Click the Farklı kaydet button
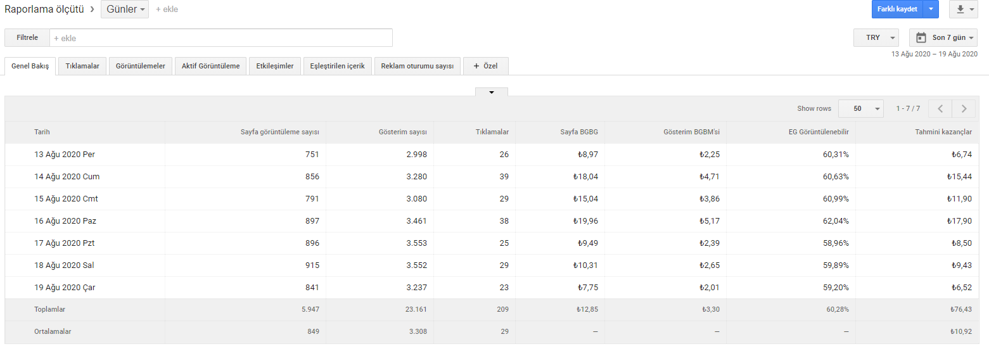 click(898, 10)
